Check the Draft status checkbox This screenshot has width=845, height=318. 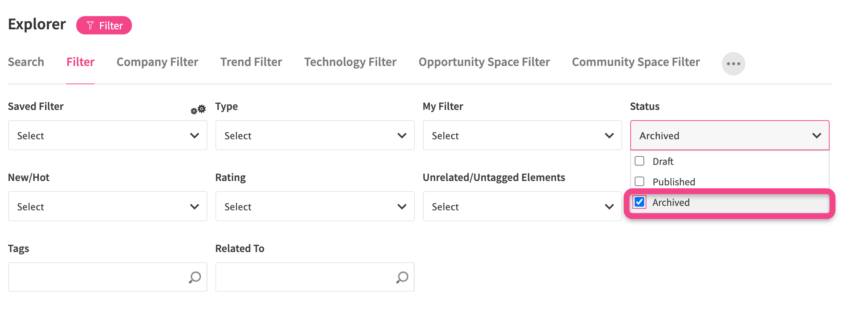(x=639, y=161)
